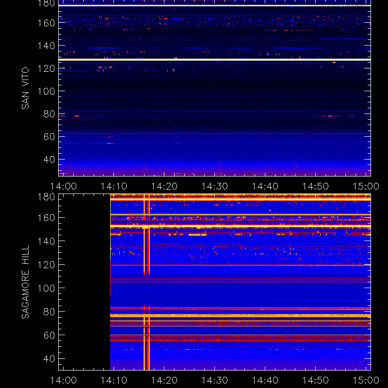The image size is (388, 388).
Task: Select the 180 label on Sagamore Hill axis
Action: pos(46,197)
